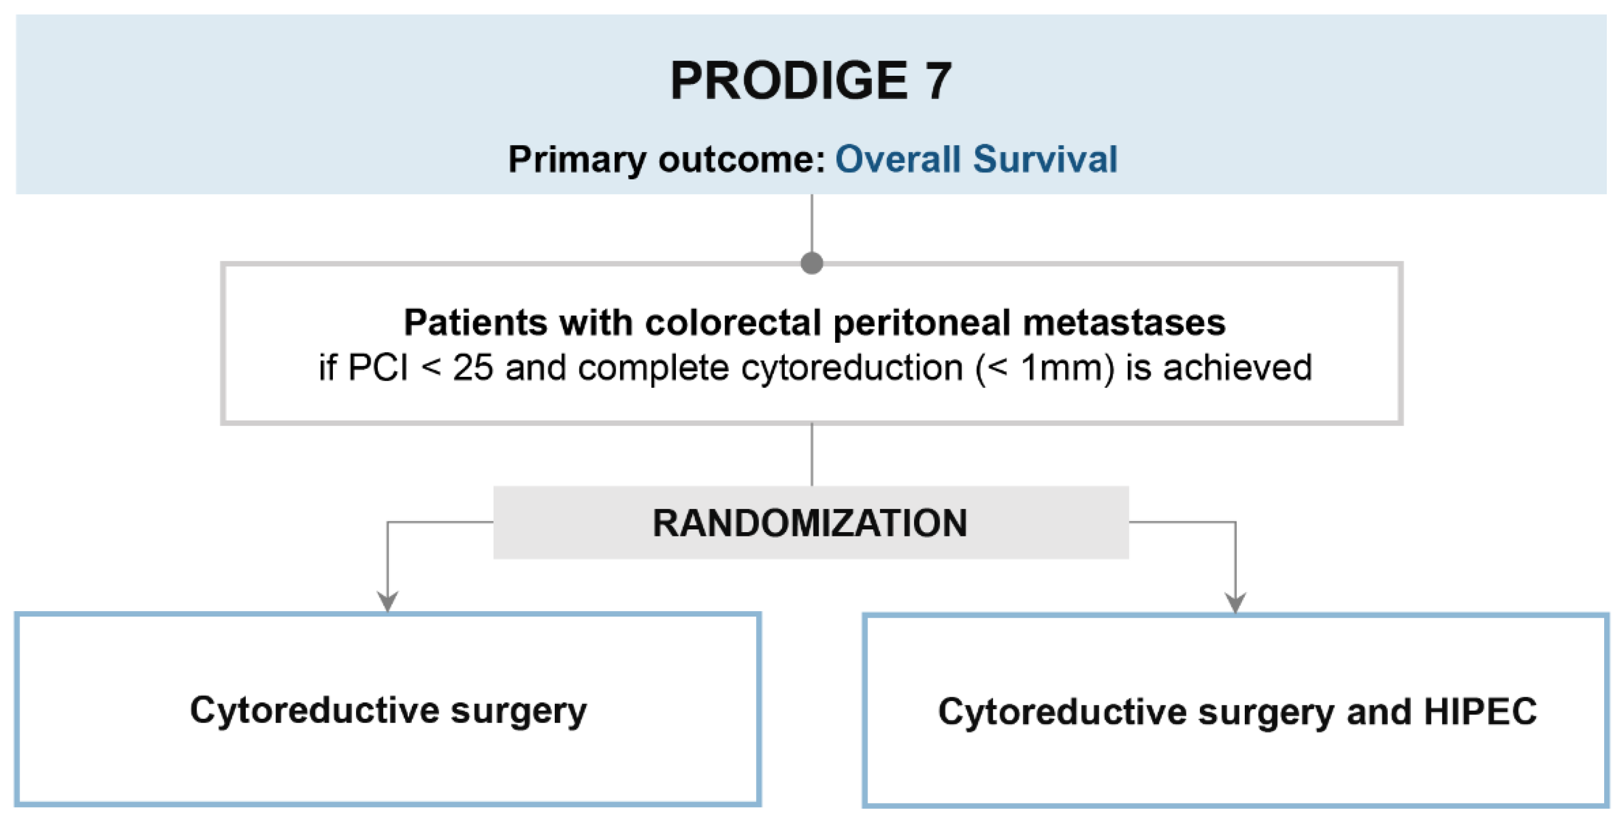This screenshot has width=1622, height=825.
Task: Click the word HIPEC in right box
Action: coord(1480,712)
